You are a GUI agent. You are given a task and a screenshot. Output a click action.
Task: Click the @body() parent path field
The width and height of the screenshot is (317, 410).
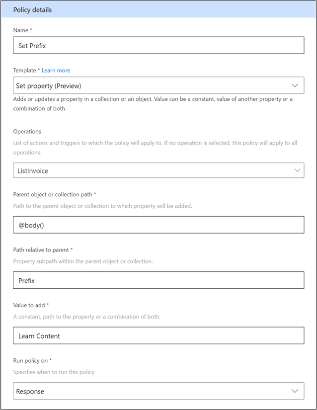point(158,225)
